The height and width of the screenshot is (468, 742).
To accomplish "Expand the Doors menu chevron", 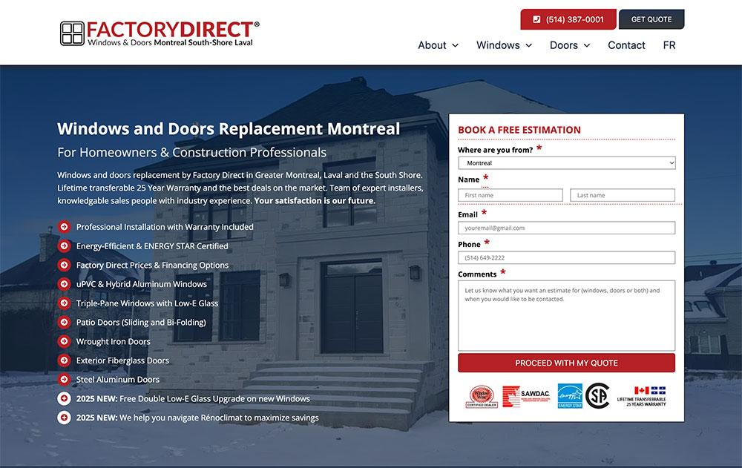I will [x=587, y=45].
